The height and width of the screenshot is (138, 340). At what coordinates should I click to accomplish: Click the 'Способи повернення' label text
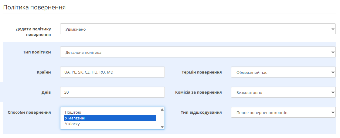(x=29, y=112)
